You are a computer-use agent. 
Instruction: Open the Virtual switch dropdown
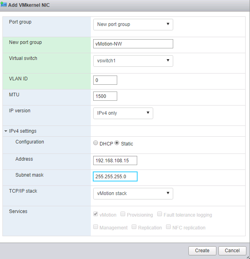click(x=133, y=61)
